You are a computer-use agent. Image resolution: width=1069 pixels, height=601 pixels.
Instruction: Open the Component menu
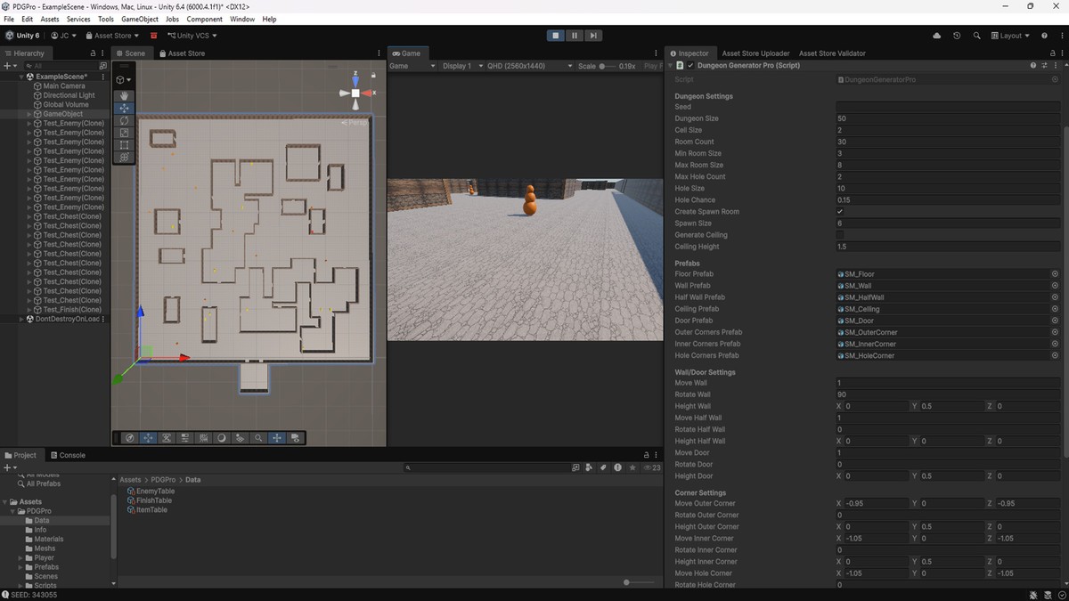point(205,19)
